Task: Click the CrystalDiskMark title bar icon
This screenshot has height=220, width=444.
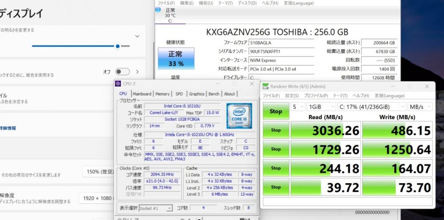Action: pyautogui.click(x=266, y=87)
